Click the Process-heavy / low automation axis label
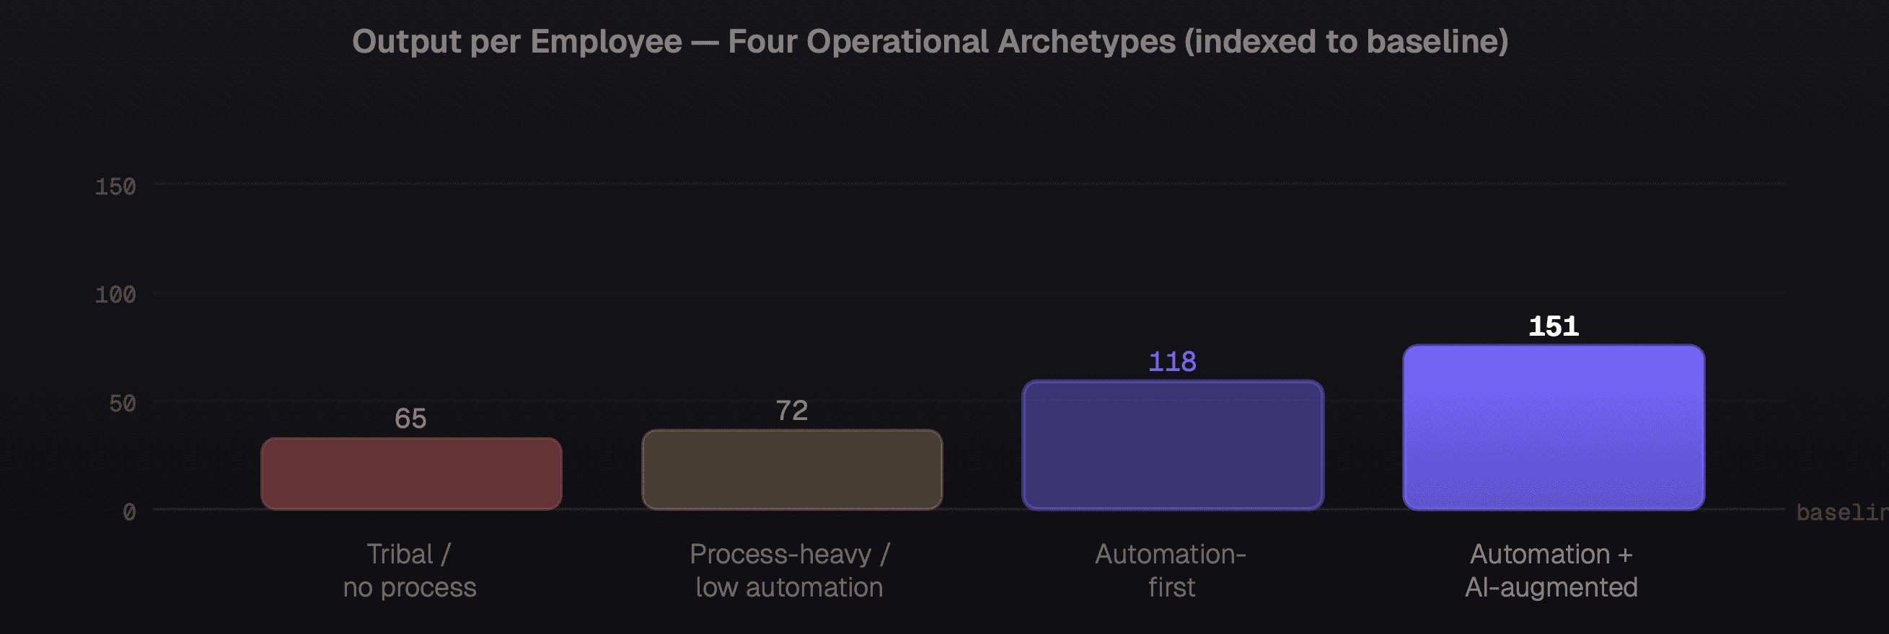 [x=790, y=571]
